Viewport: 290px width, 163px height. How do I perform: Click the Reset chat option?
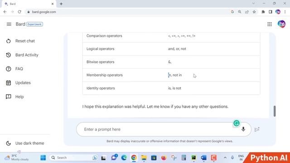[x=20, y=41]
